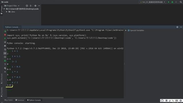
Task: Collapse all in the Project panel
Action: 31,6
